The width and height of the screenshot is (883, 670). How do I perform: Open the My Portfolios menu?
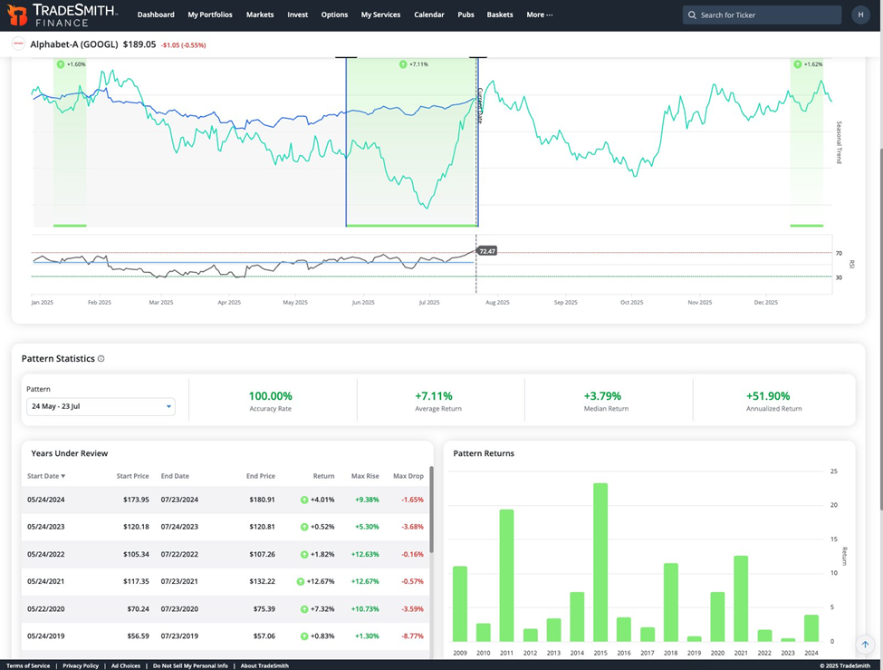coord(209,15)
